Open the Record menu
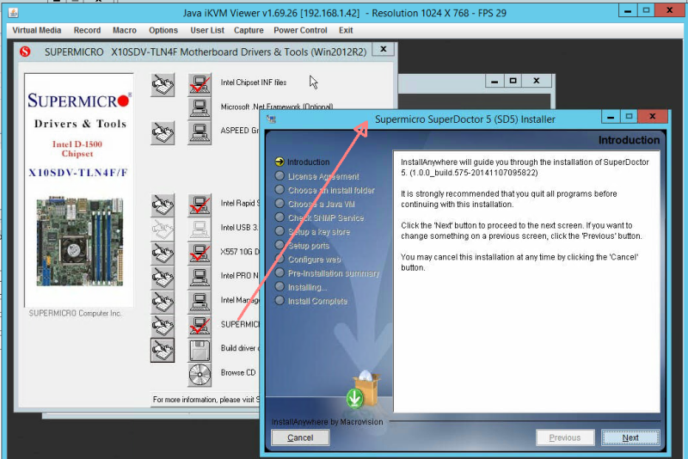Image resolution: width=688 pixels, height=459 pixels. pyautogui.click(x=87, y=30)
